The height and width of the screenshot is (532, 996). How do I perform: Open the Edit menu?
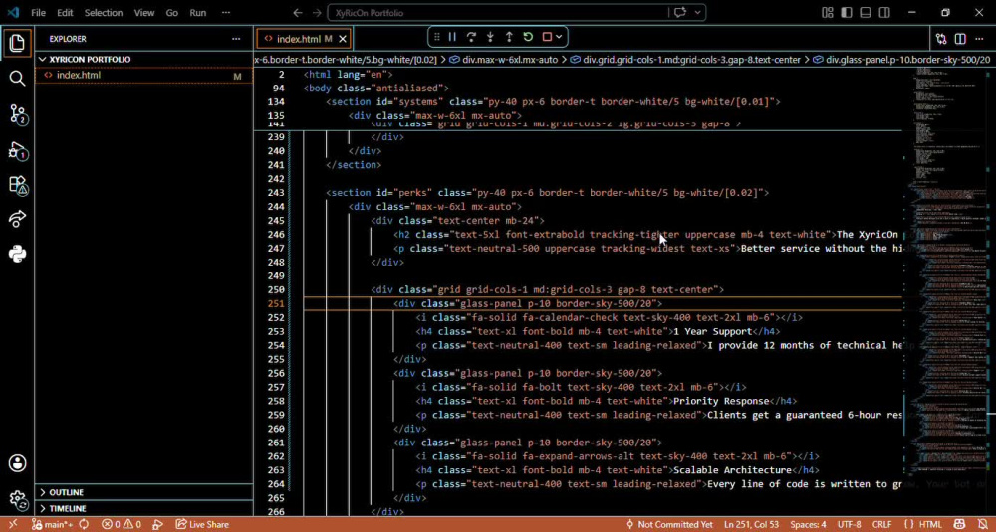tap(65, 13)
